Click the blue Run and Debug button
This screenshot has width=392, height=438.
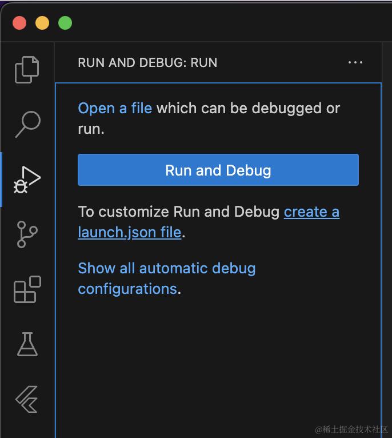click(x=218, y=170)
